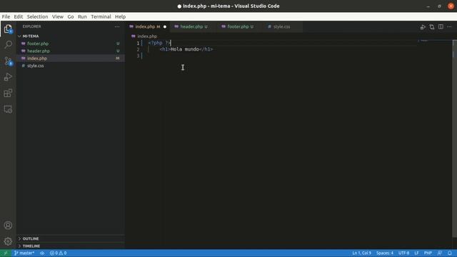
Task: Open the Terminal menu
Action: click(x=101, y=16)
